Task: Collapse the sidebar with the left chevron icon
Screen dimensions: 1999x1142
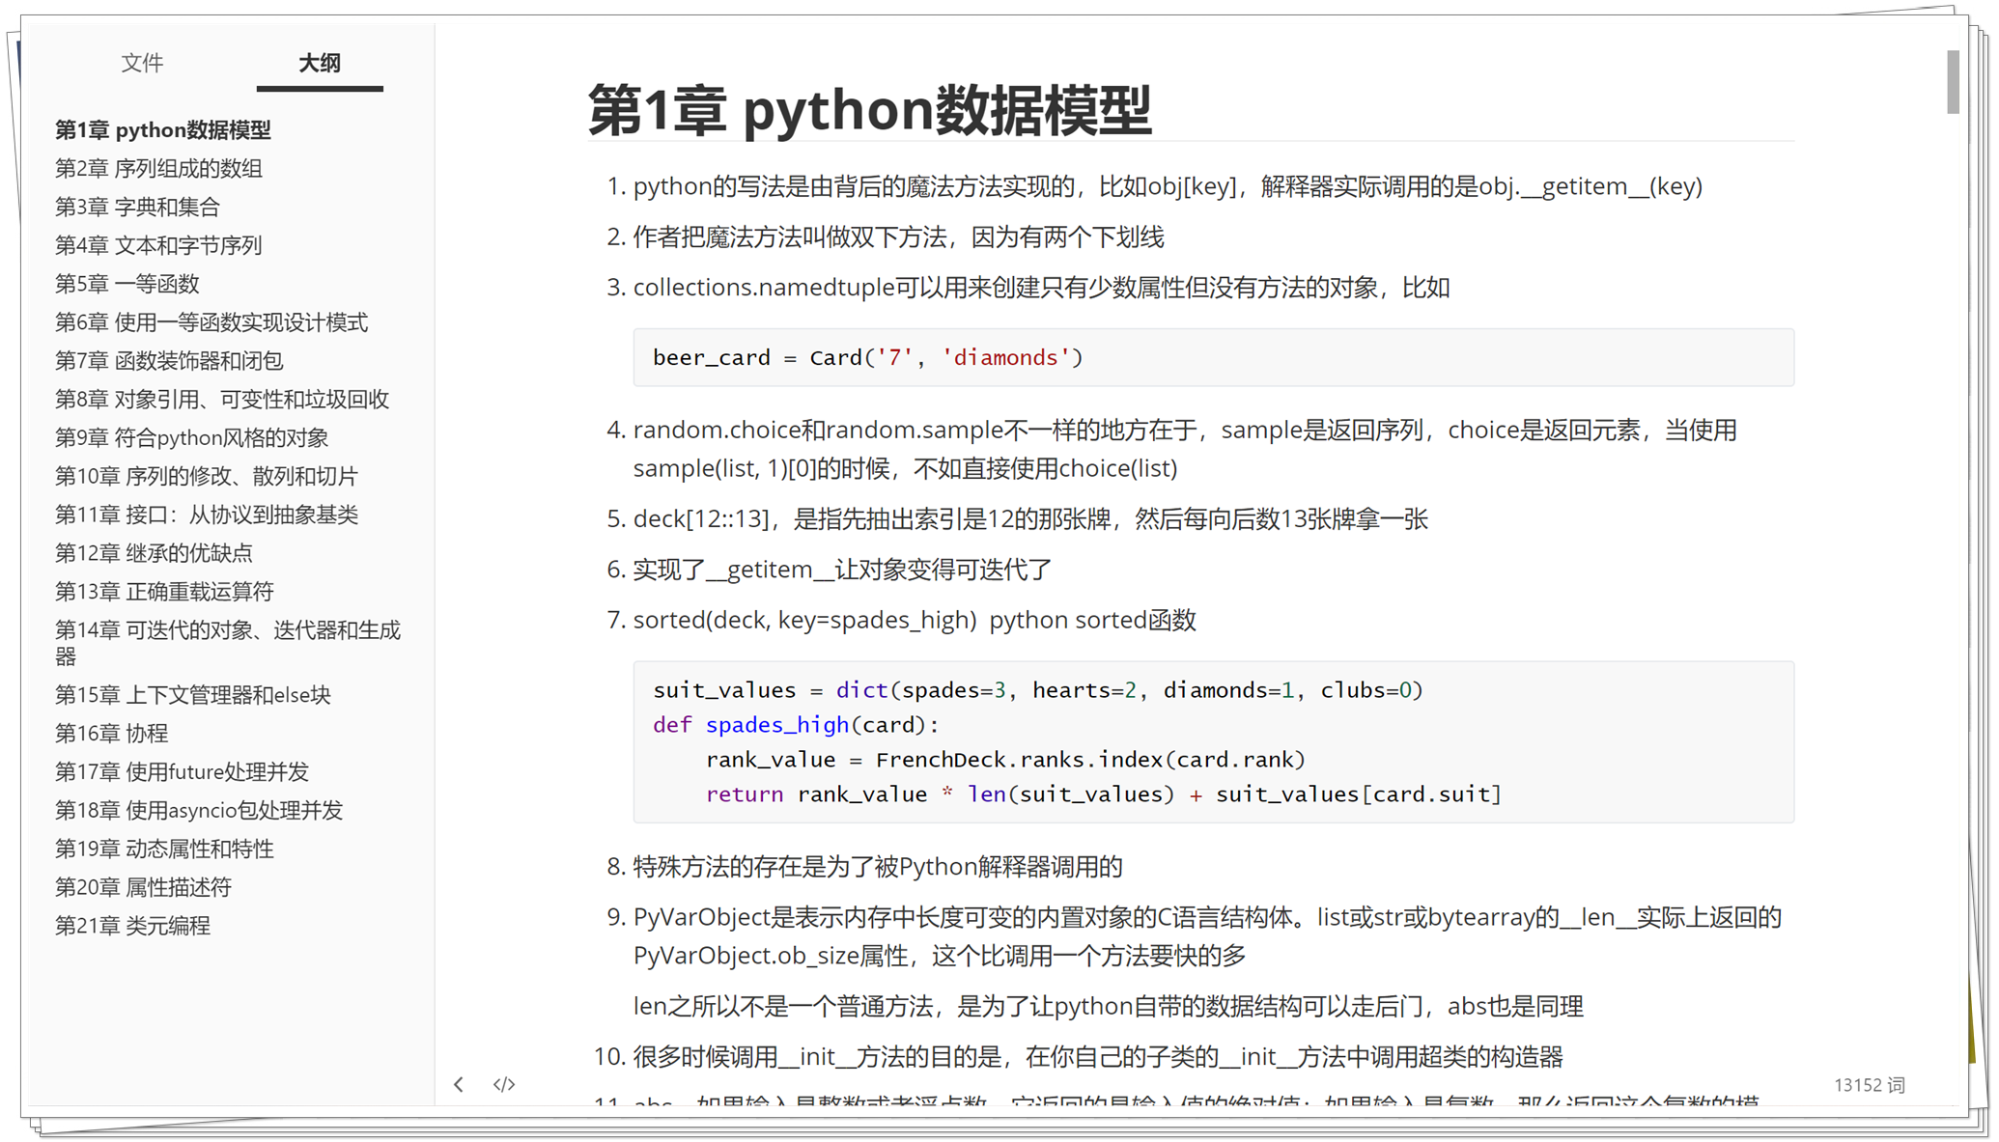Action: point(459,1084)
